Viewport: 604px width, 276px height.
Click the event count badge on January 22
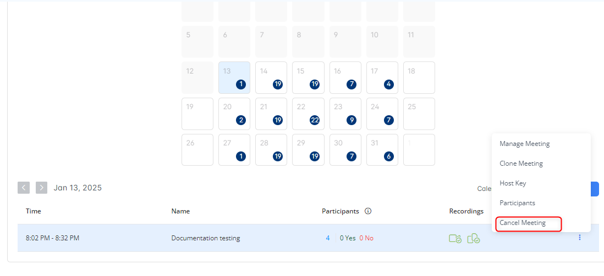[x=315, y=120]
